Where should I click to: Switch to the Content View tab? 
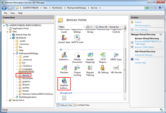[83, 105]
